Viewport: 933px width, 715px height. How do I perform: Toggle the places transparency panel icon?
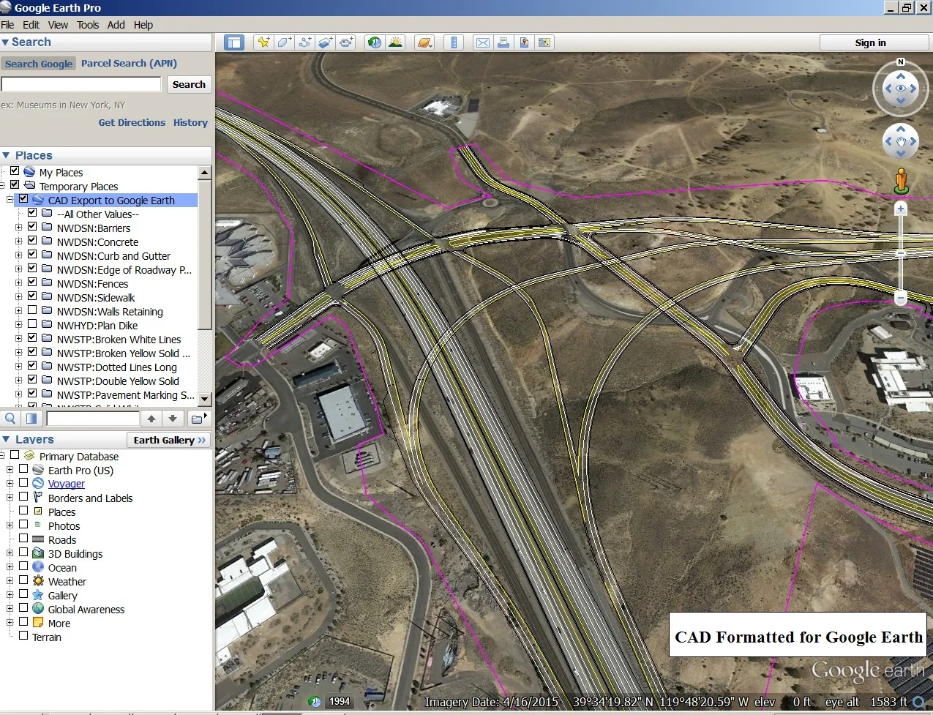(31, 419)
